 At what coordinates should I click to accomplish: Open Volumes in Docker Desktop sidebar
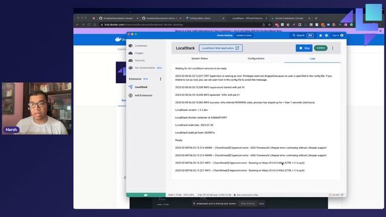[139, 60]
